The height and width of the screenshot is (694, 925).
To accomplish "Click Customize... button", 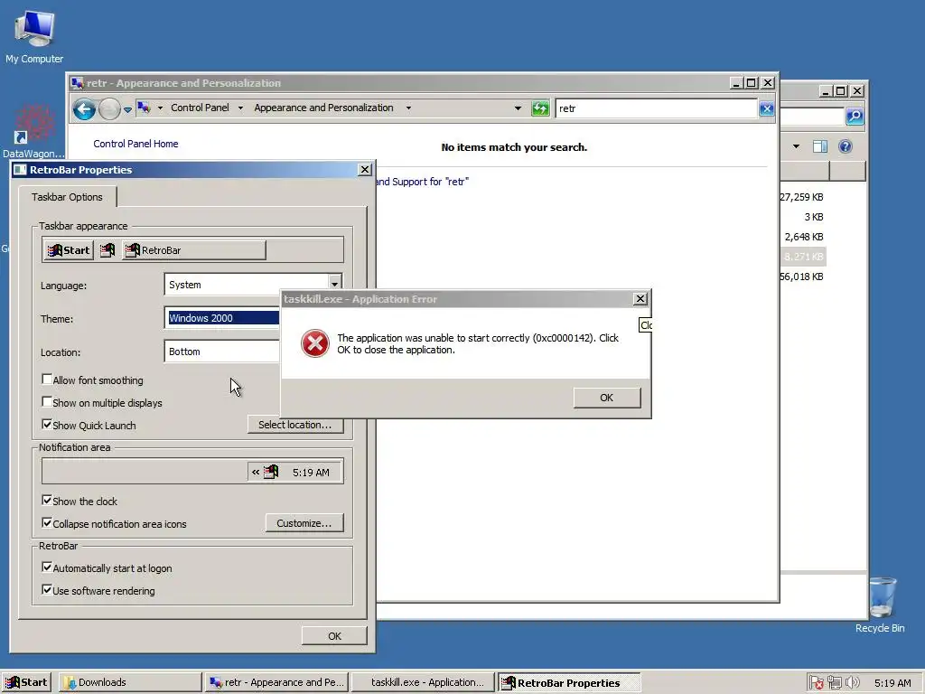I will [304, 523].
